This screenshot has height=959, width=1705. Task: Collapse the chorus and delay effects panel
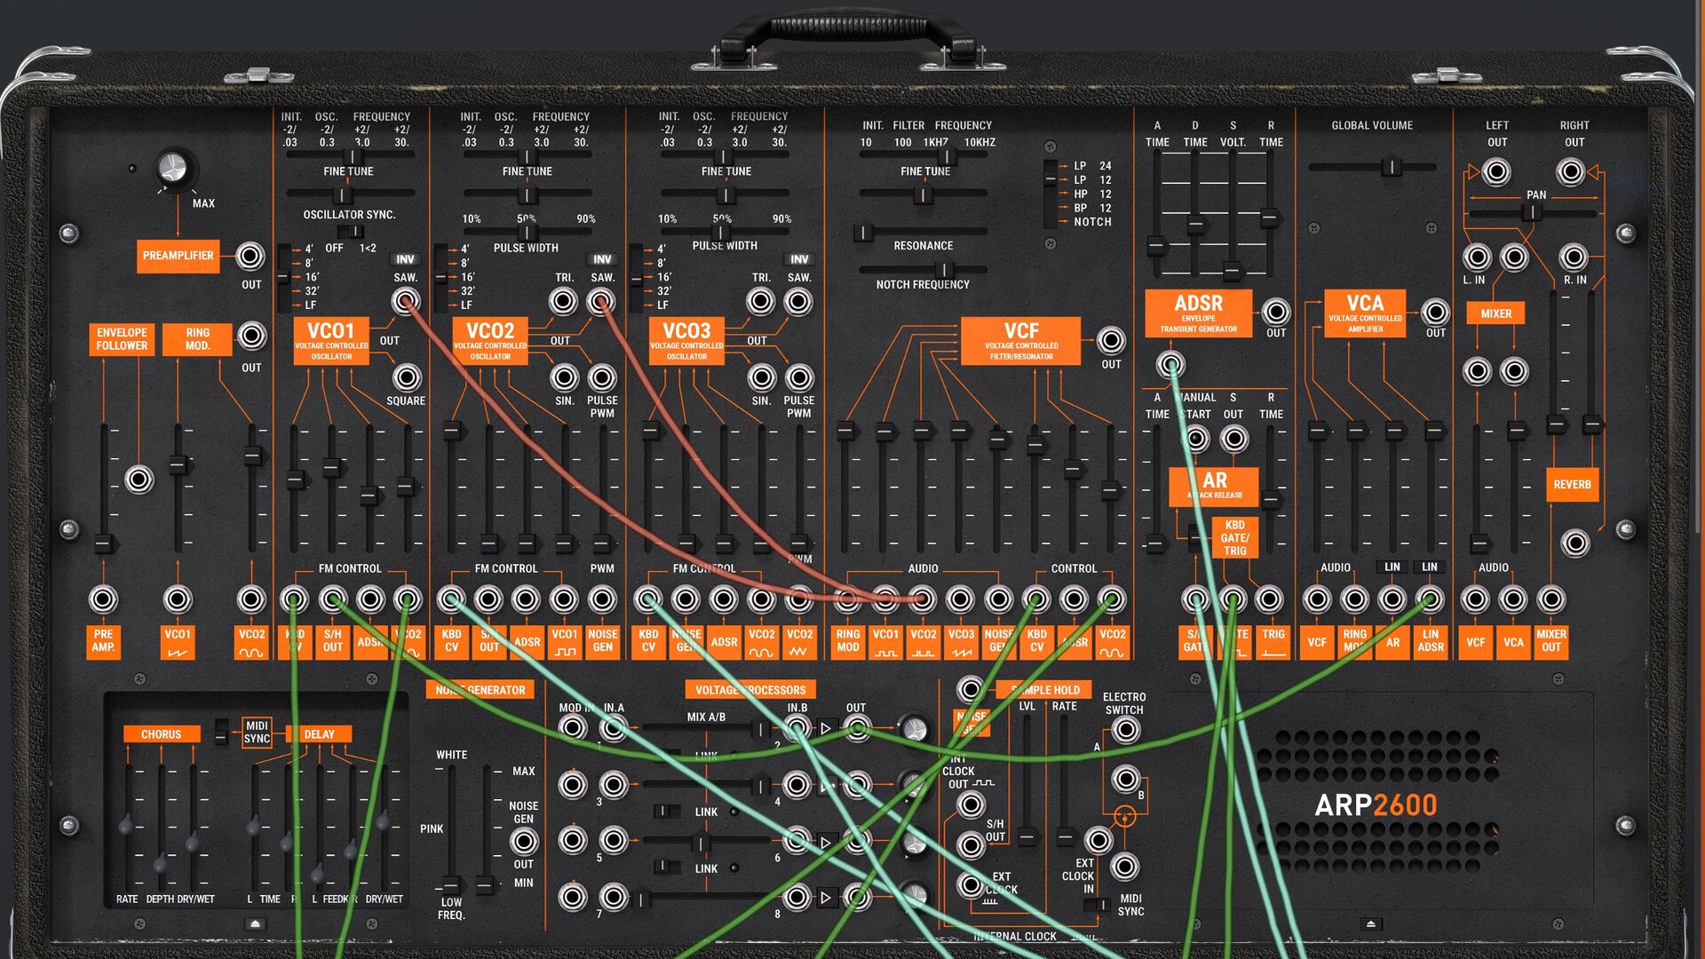pos(256,923)
